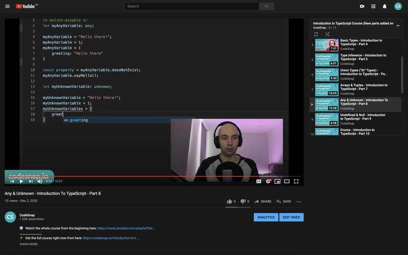Viewport: 408px width, 255px height.
Task: Open the CS account avatar menu
Action: [398, 6]
